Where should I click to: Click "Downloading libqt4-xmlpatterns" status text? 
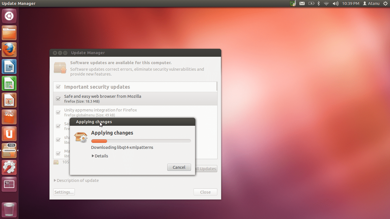122,147
